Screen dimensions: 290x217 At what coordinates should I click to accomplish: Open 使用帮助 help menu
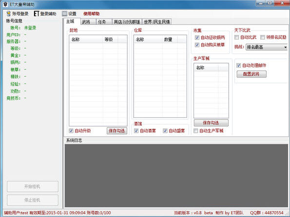coord(91,14)
